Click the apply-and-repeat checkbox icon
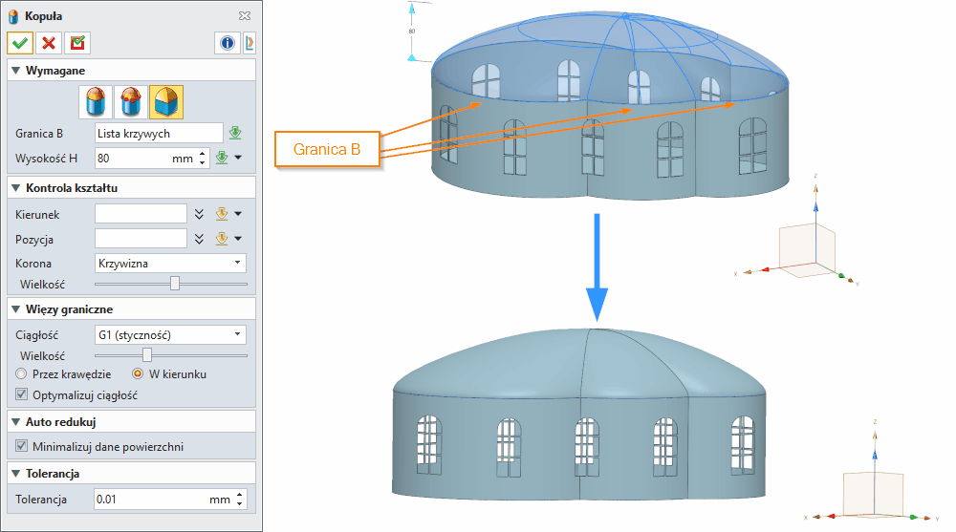The image size is (956, 532). (x=76, y=43)
